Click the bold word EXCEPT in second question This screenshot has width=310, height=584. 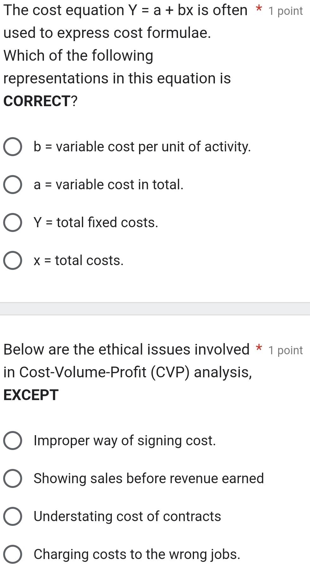(31, 395)
